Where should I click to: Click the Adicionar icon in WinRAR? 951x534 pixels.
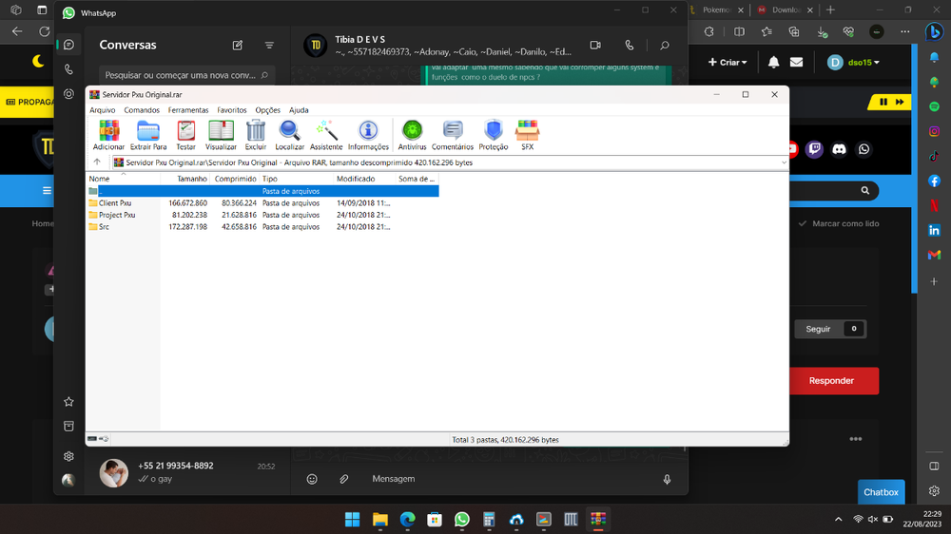[108, 134]
